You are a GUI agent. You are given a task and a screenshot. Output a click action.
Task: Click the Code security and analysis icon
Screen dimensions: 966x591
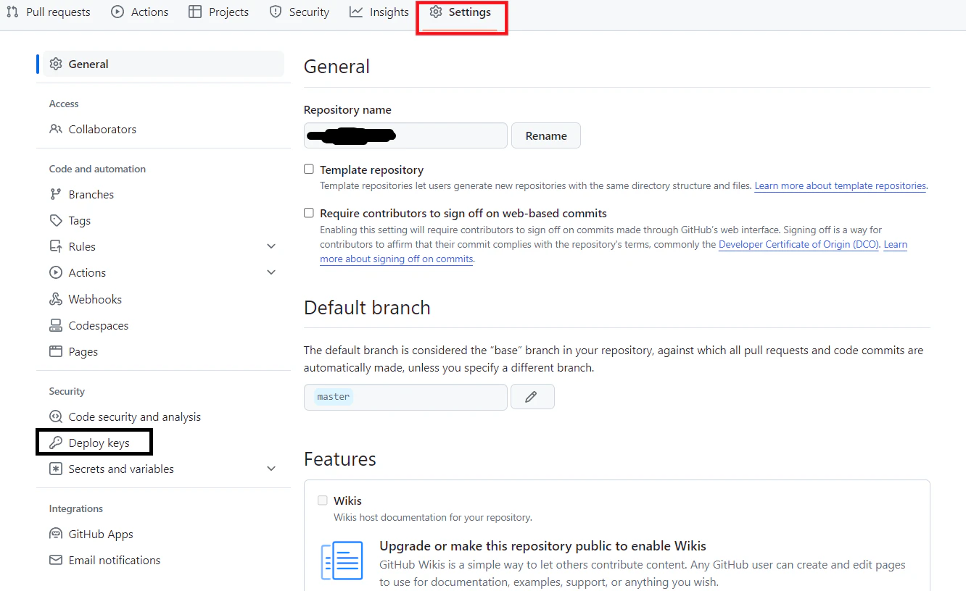(x=56, y=416)
